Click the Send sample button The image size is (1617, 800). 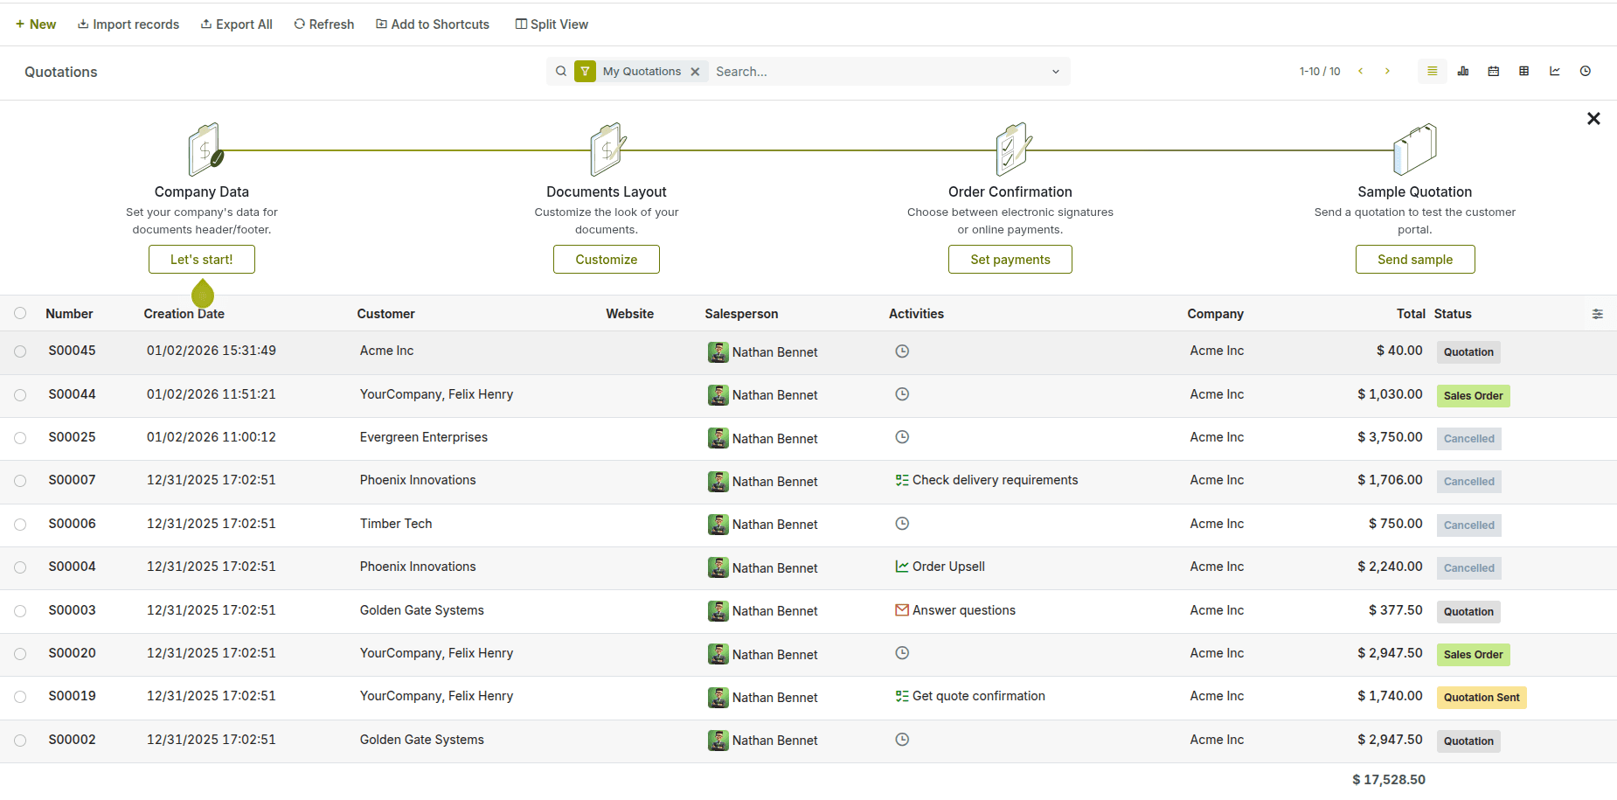[1414, 260]
